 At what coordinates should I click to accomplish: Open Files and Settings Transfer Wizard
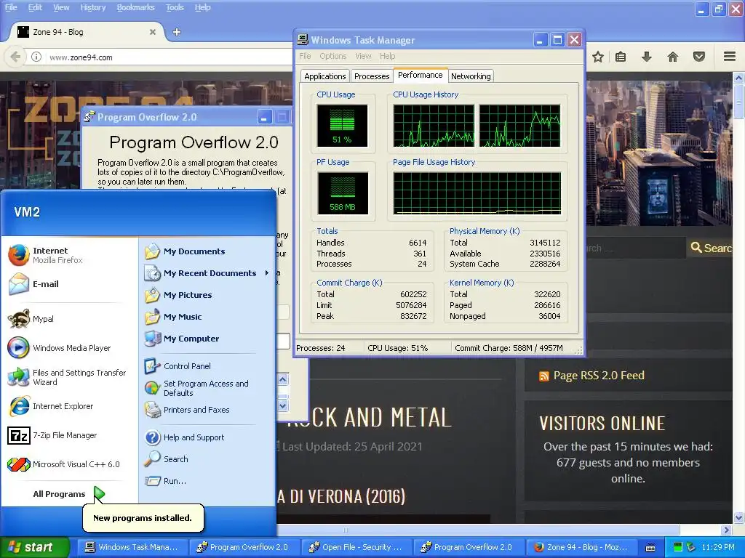click(68, 377)
